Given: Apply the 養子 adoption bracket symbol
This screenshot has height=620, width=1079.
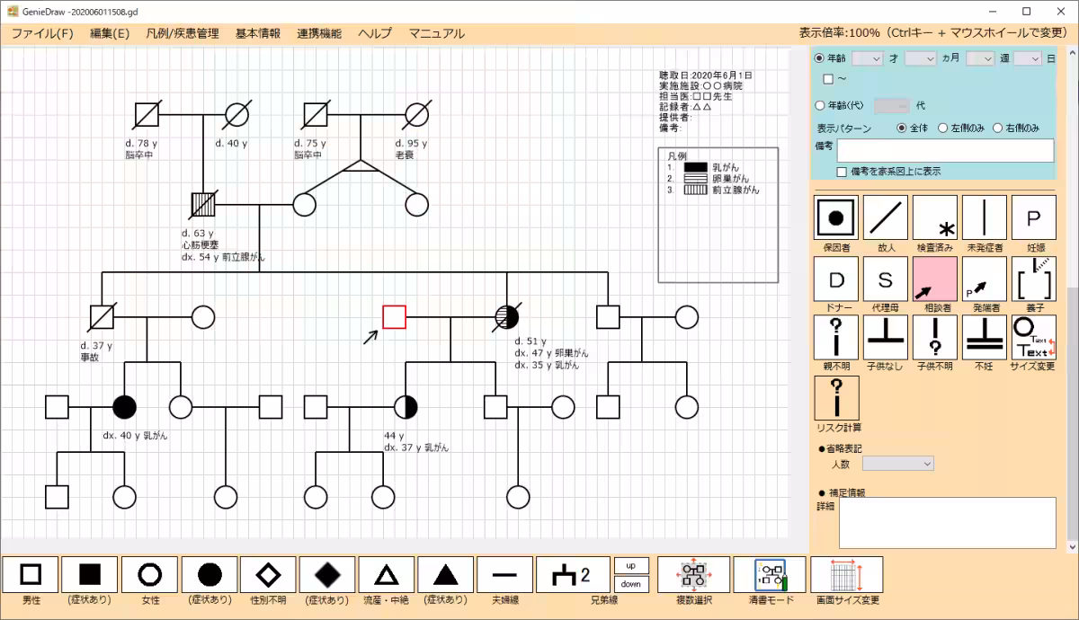Looking at the screenshot, I should 1034,279.
